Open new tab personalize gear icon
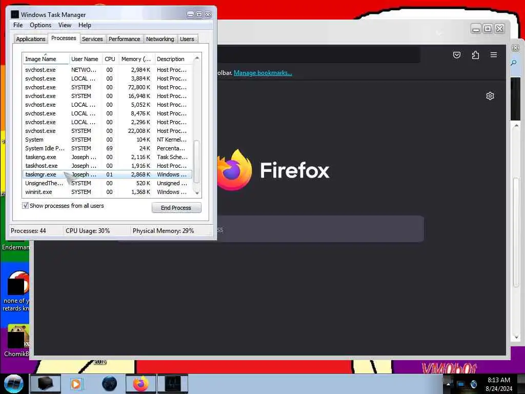The width and height of the screenshot is (525, 394). click(490, 96)
